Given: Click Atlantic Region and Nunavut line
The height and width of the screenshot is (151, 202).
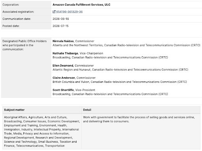Looking at the screenshot, I should coord(120,70).
